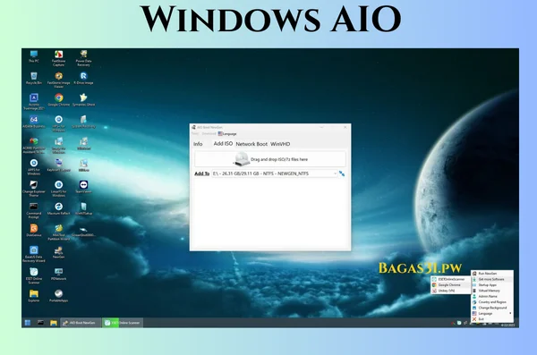The height and width of the screenshot is (355, 537).
Task: Open the Recycle Bin
Action: (x=34, y=79)
